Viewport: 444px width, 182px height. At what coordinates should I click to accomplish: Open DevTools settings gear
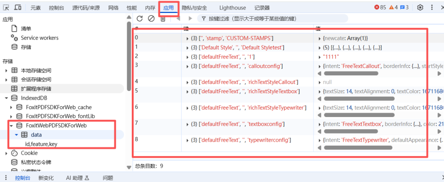pyautogui.click(x=420, y=7)
